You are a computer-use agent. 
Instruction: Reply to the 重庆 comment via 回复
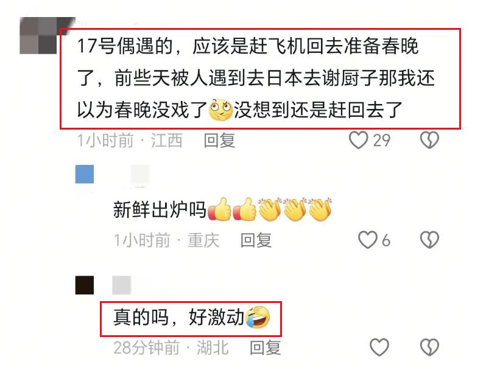click(256, 240)
